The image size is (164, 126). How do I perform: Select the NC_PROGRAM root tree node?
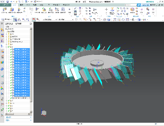[10, 29]
